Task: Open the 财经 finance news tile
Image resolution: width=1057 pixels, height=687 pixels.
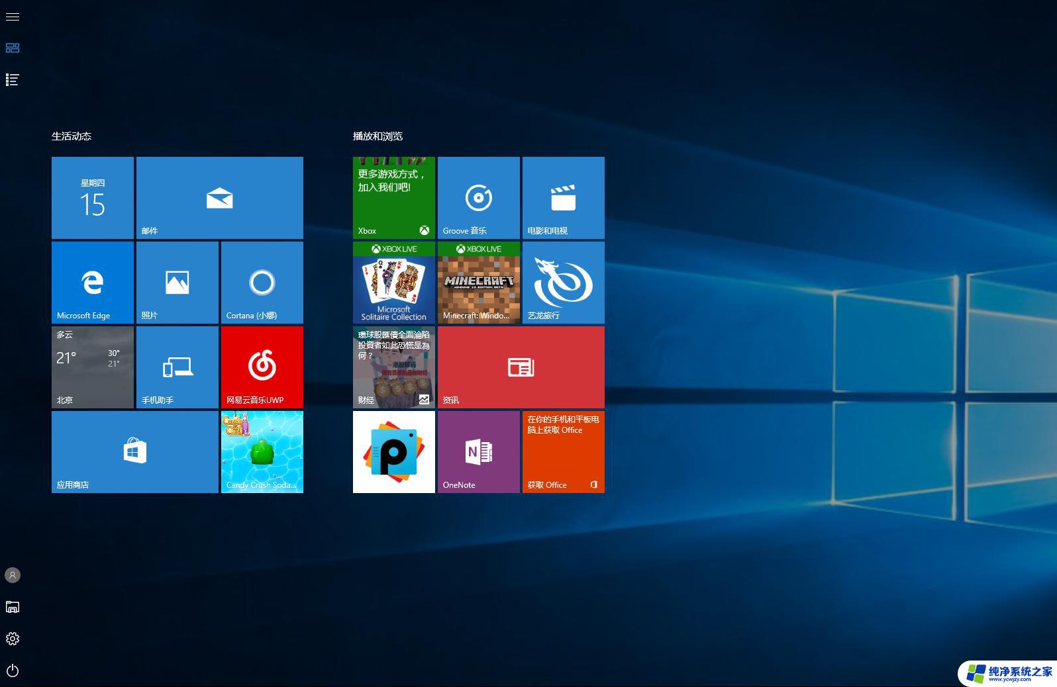Action: (x=394, y=367)
